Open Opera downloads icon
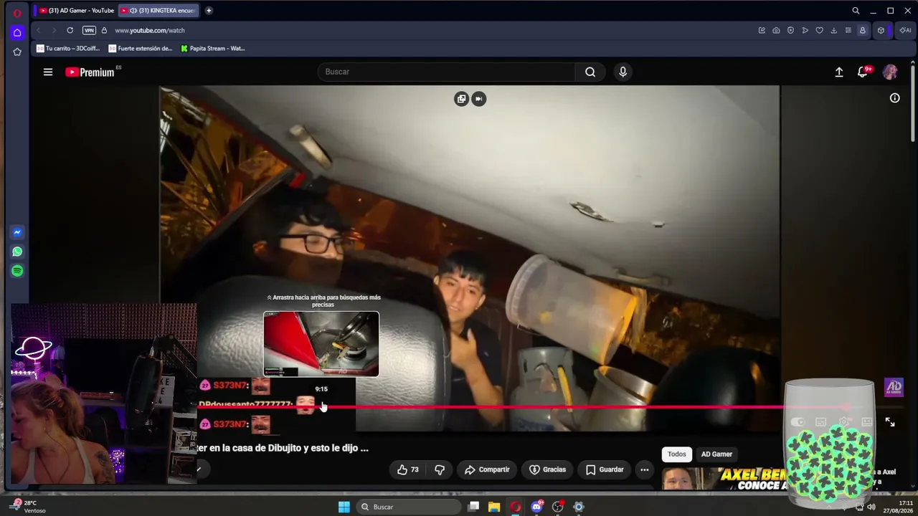918x516 pixels. coord(833,30)
